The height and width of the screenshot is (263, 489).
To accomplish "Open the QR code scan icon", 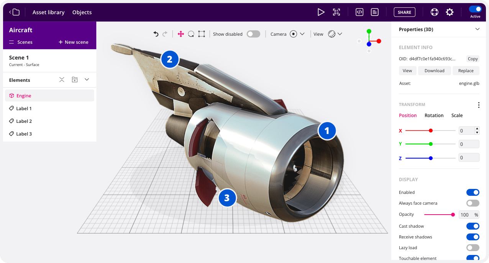I will coord(336,12).
